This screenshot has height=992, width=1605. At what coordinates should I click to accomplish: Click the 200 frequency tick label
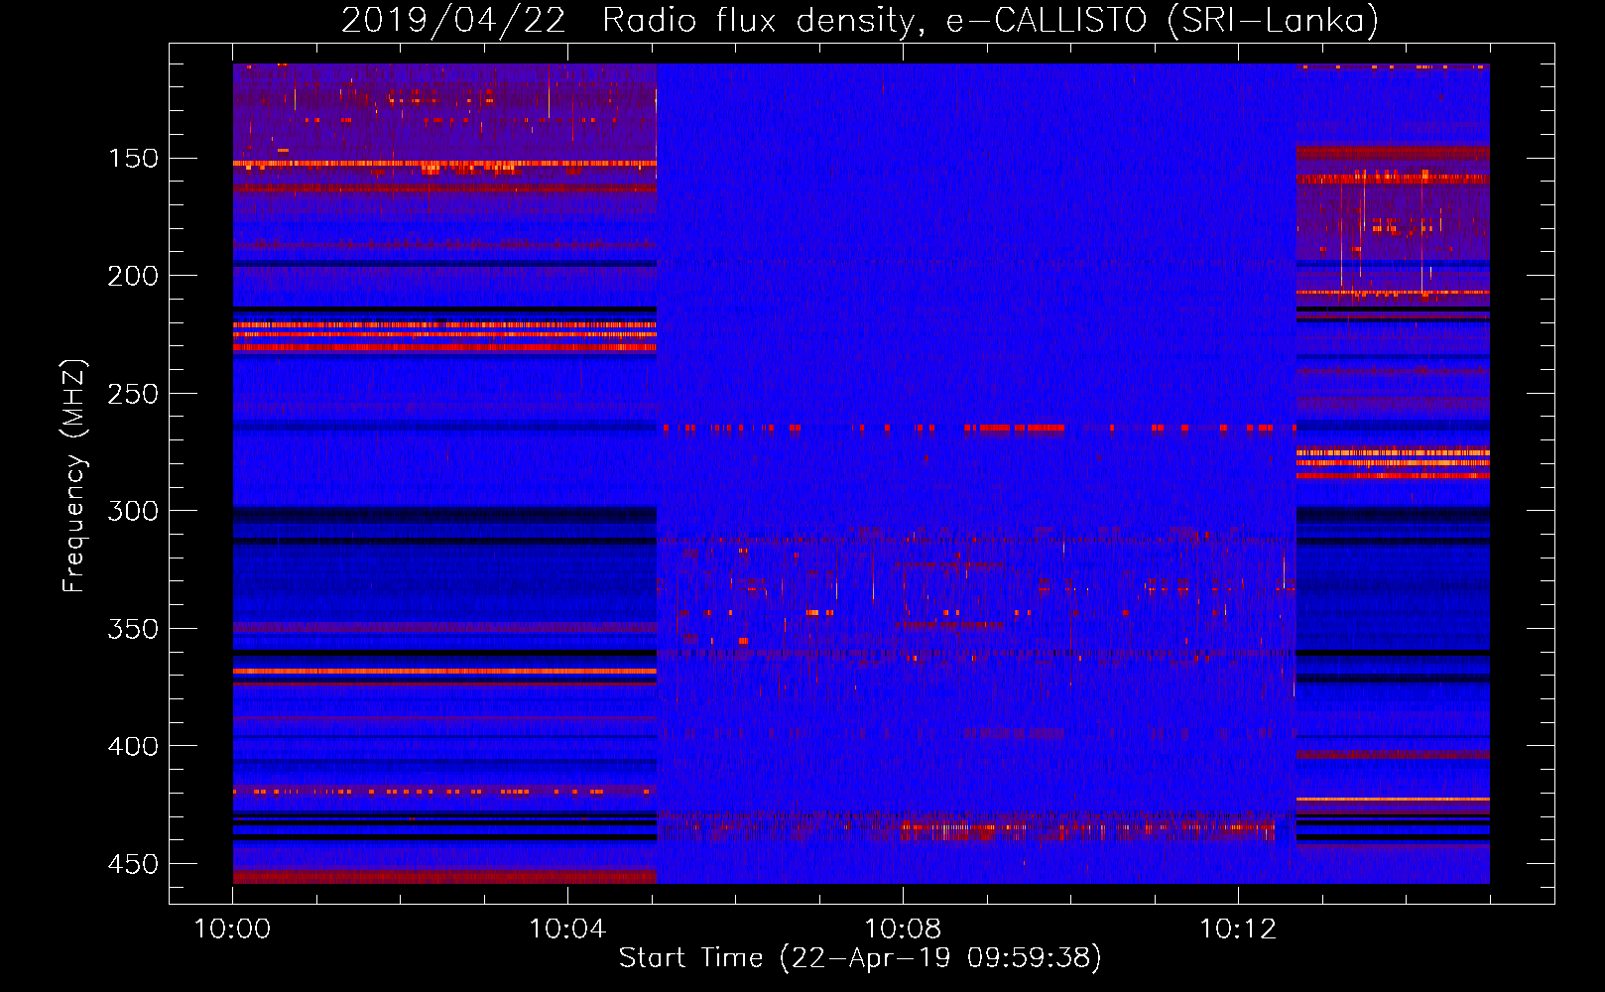[133, 276]
